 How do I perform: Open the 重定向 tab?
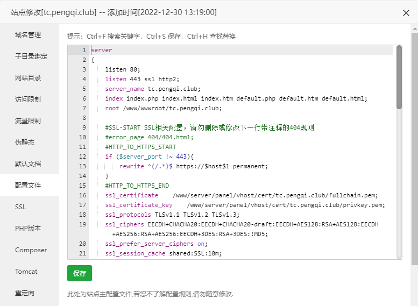(25, 293)
